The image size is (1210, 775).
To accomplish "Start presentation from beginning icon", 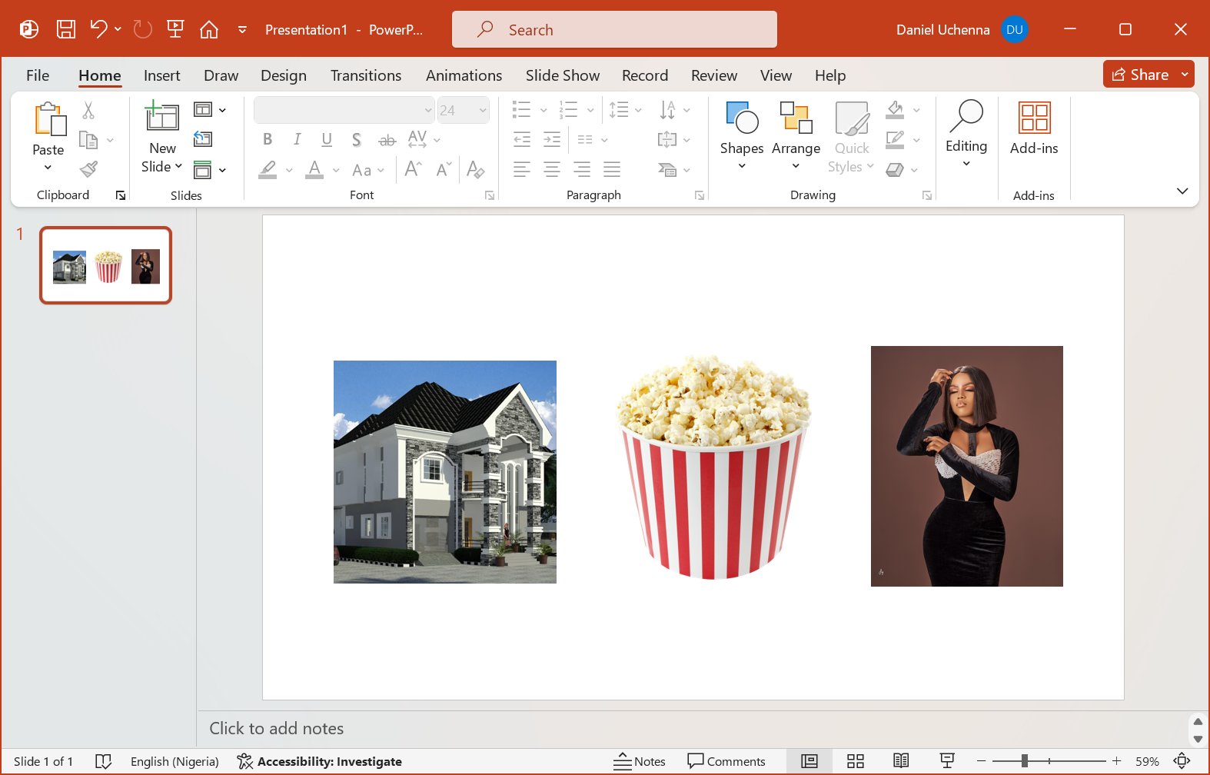I will [175, 29].
